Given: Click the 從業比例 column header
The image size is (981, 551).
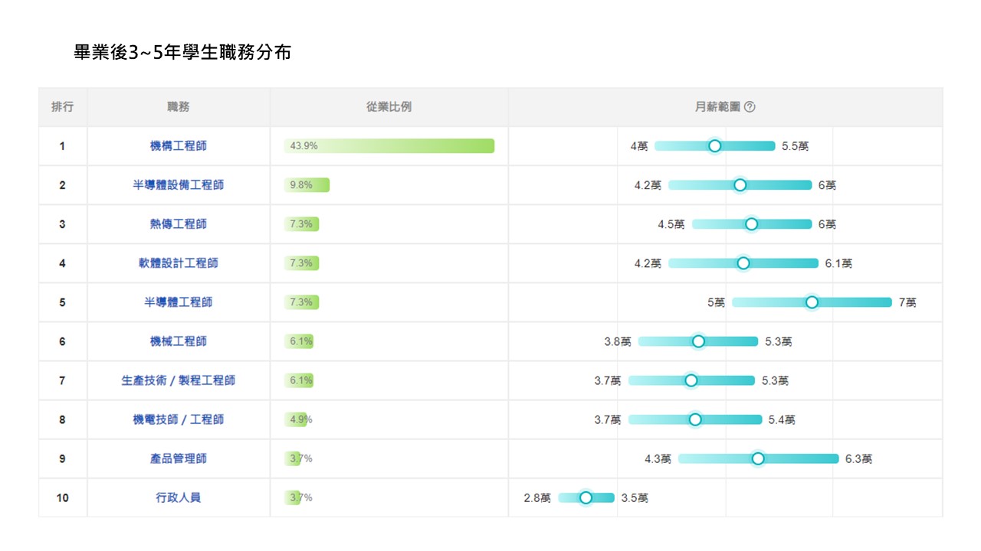Looking at the screenshot, I should point(389,107).
